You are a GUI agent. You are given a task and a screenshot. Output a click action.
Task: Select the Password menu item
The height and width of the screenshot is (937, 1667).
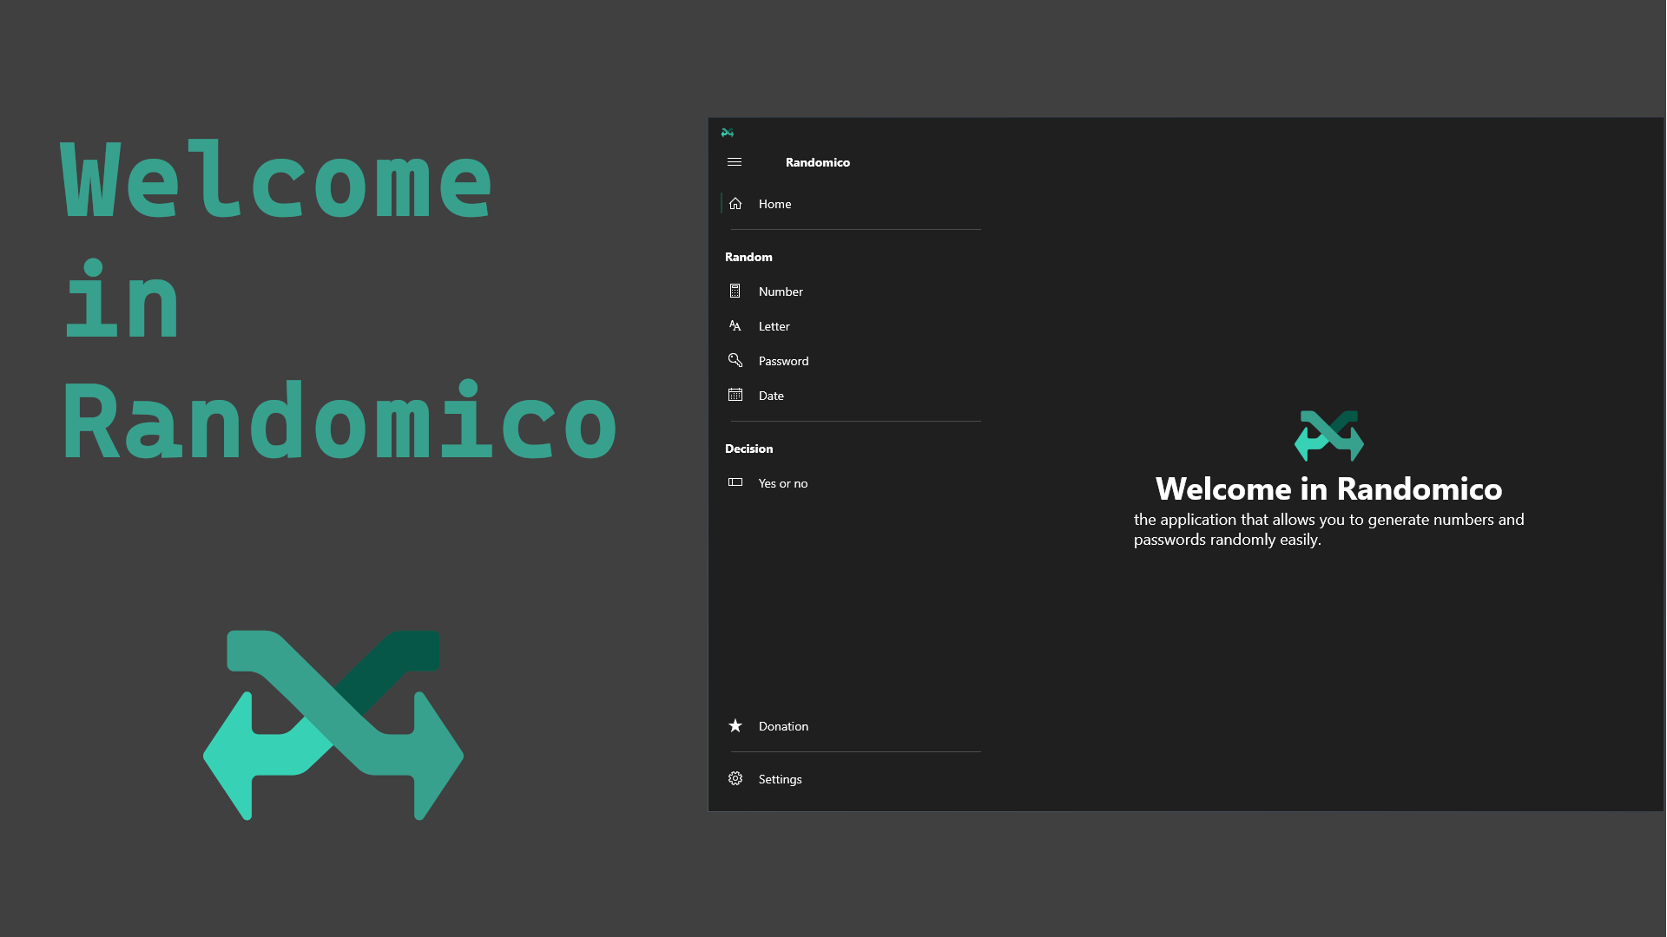tap(783, 361)
